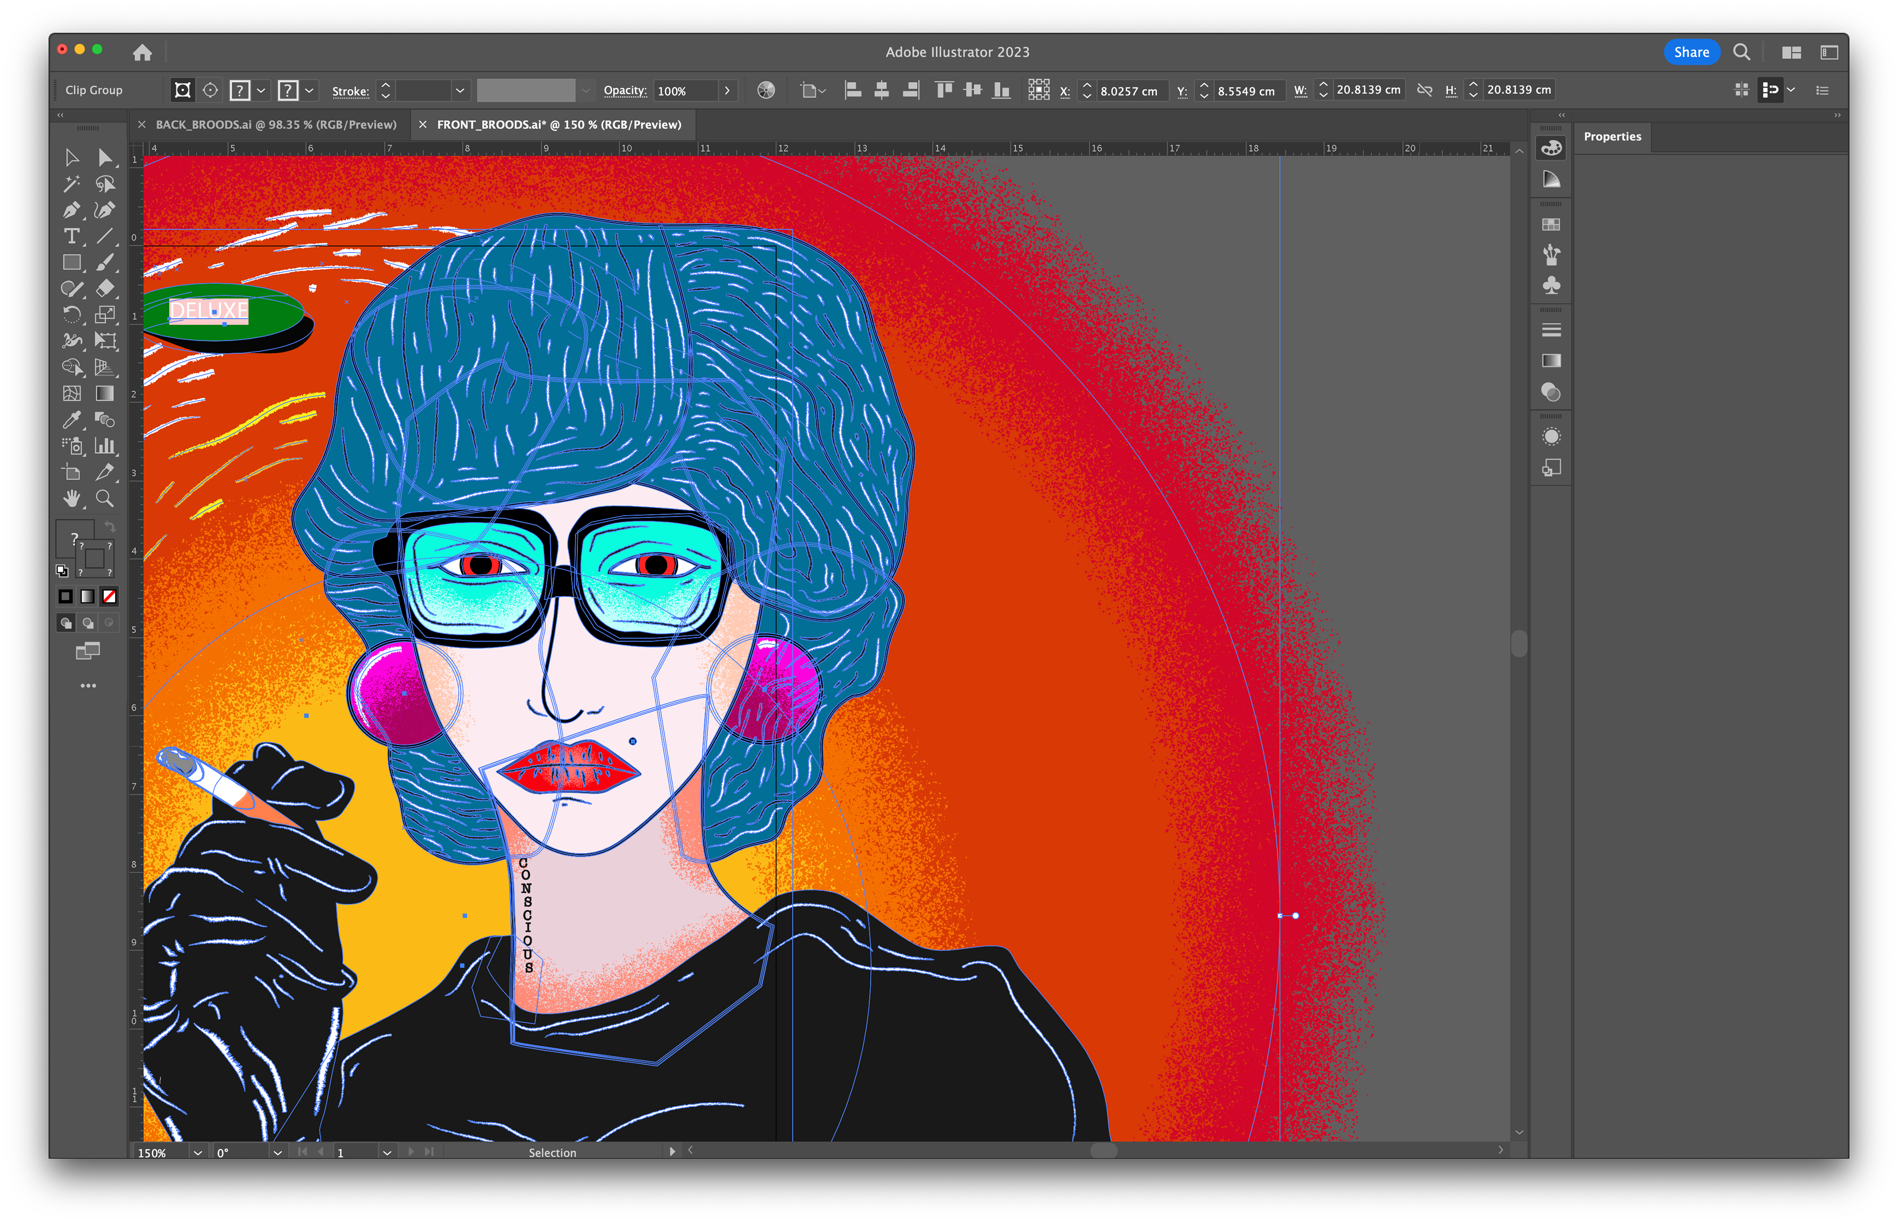The image size is (1898, 1223).
Task: Switch to BACK_BROODS.ai document tab
Action: [x=275, y=125]
